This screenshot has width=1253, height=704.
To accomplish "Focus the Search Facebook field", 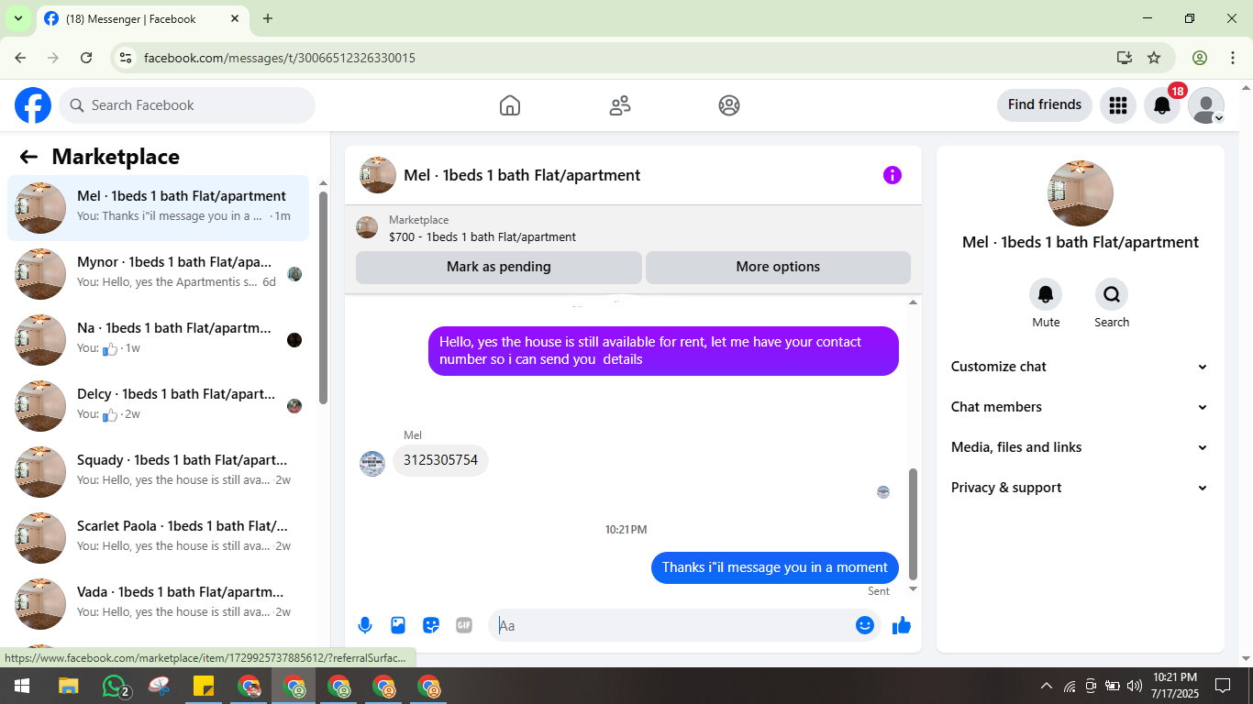I will pyautogui.click(x=187, y=105).
